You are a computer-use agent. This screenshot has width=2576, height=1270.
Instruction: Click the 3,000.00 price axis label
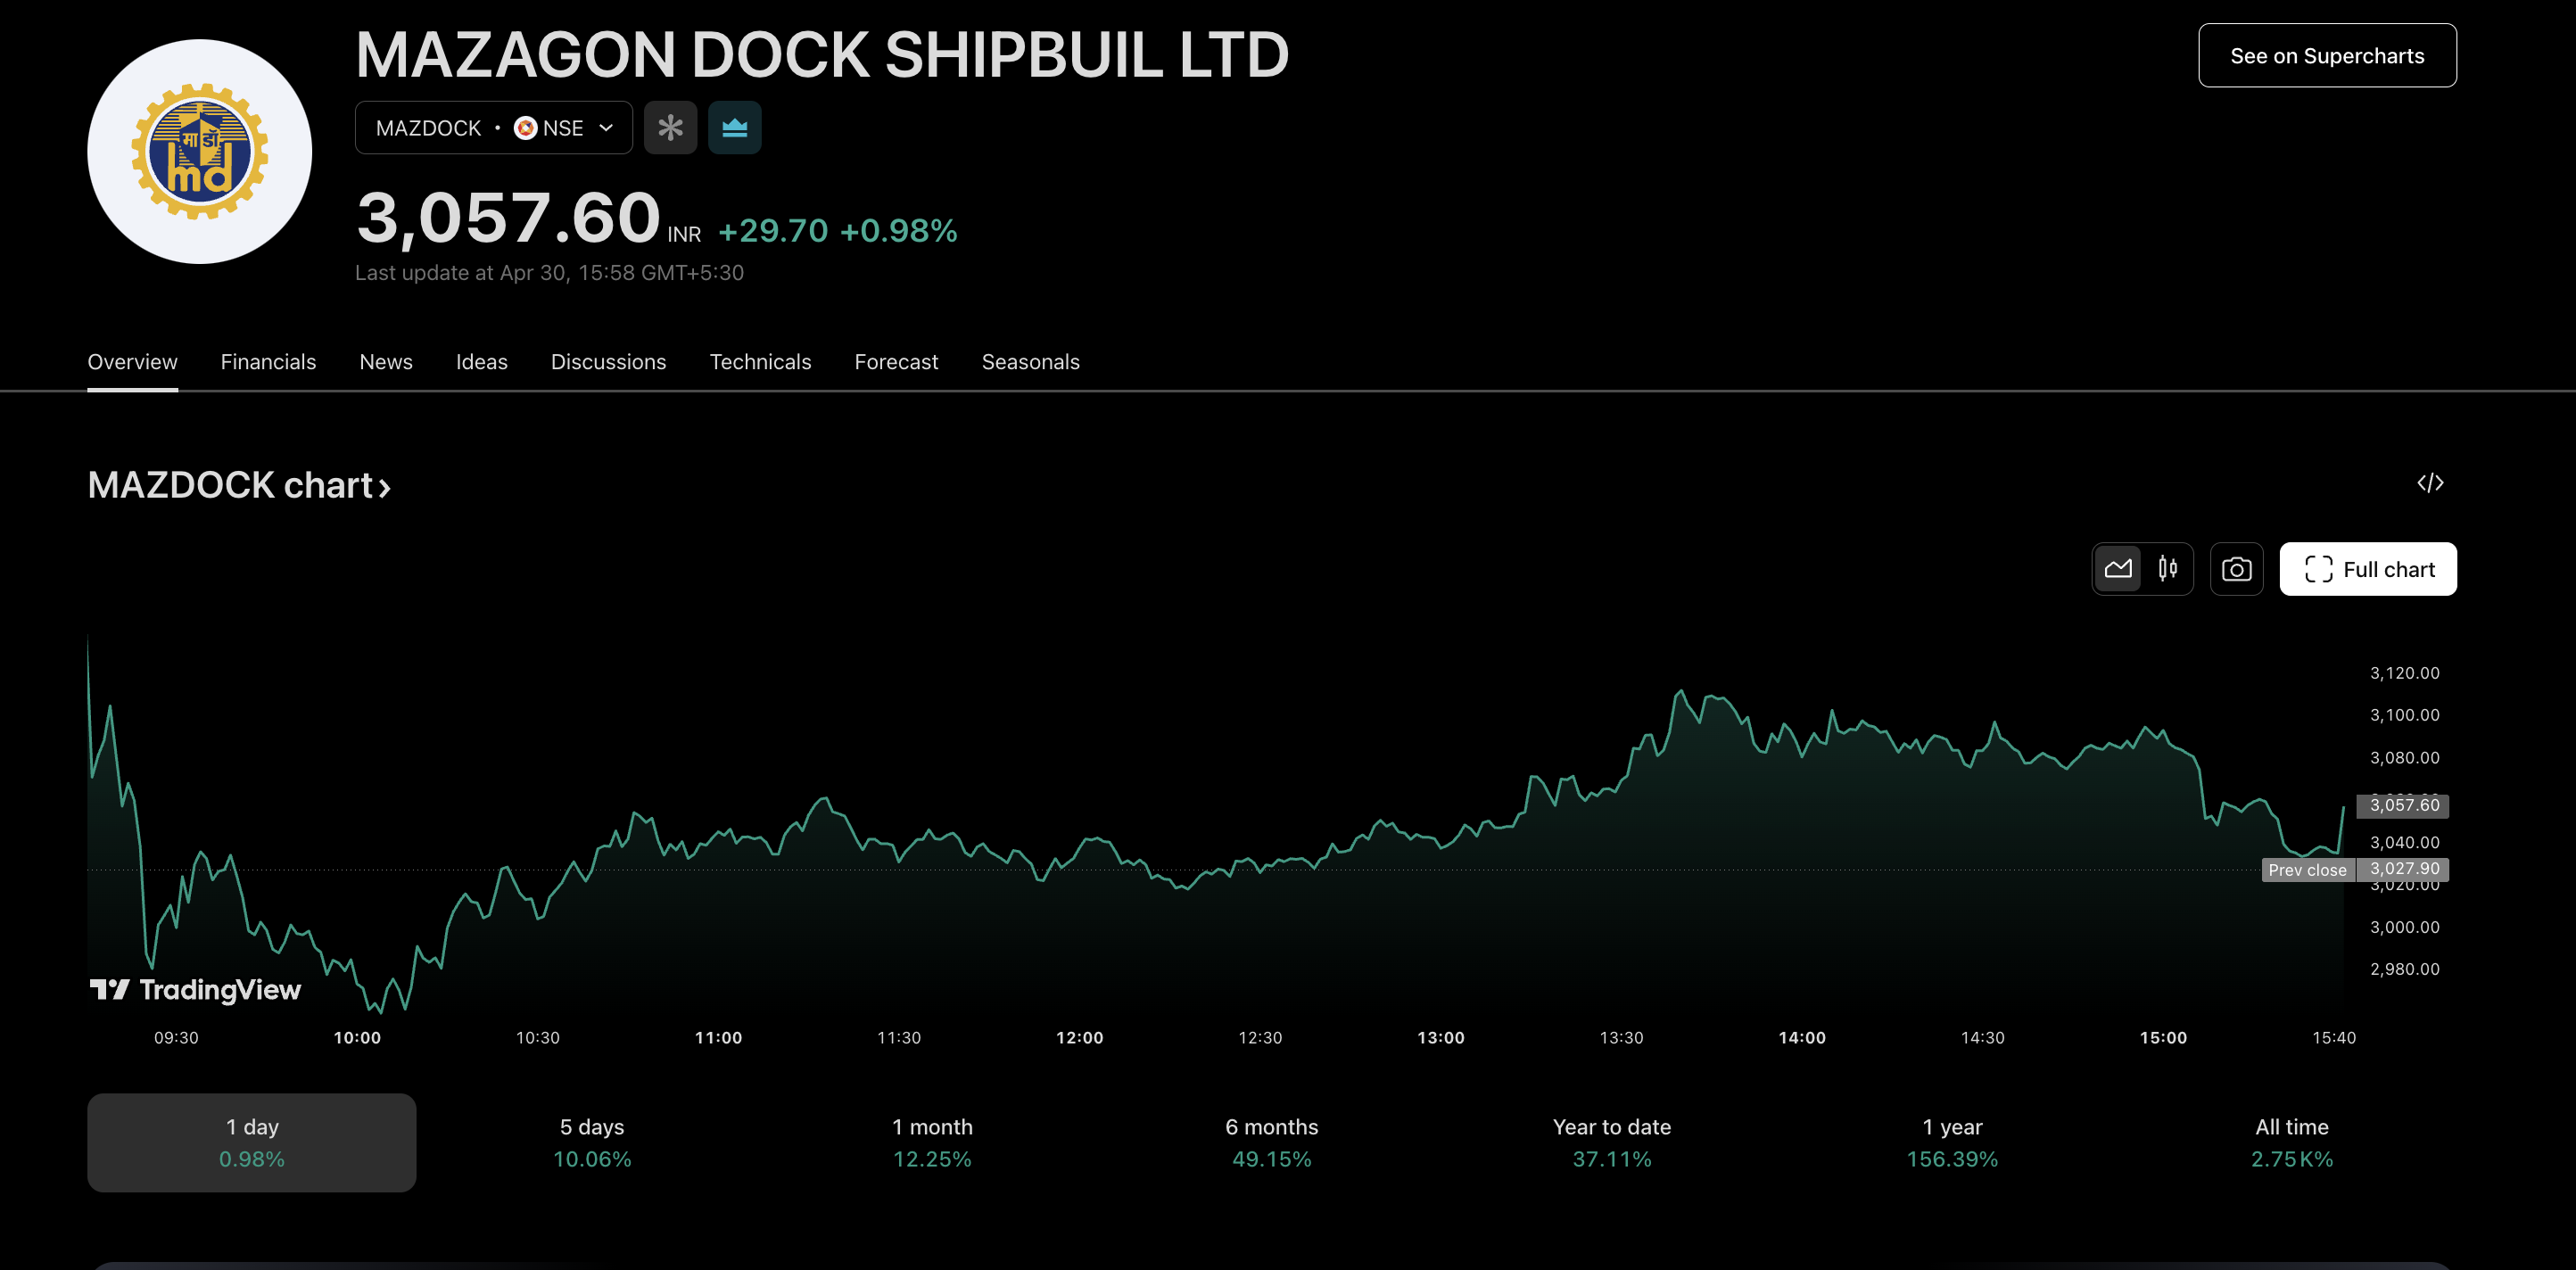pyautogui.click(x=2404, y=927)
